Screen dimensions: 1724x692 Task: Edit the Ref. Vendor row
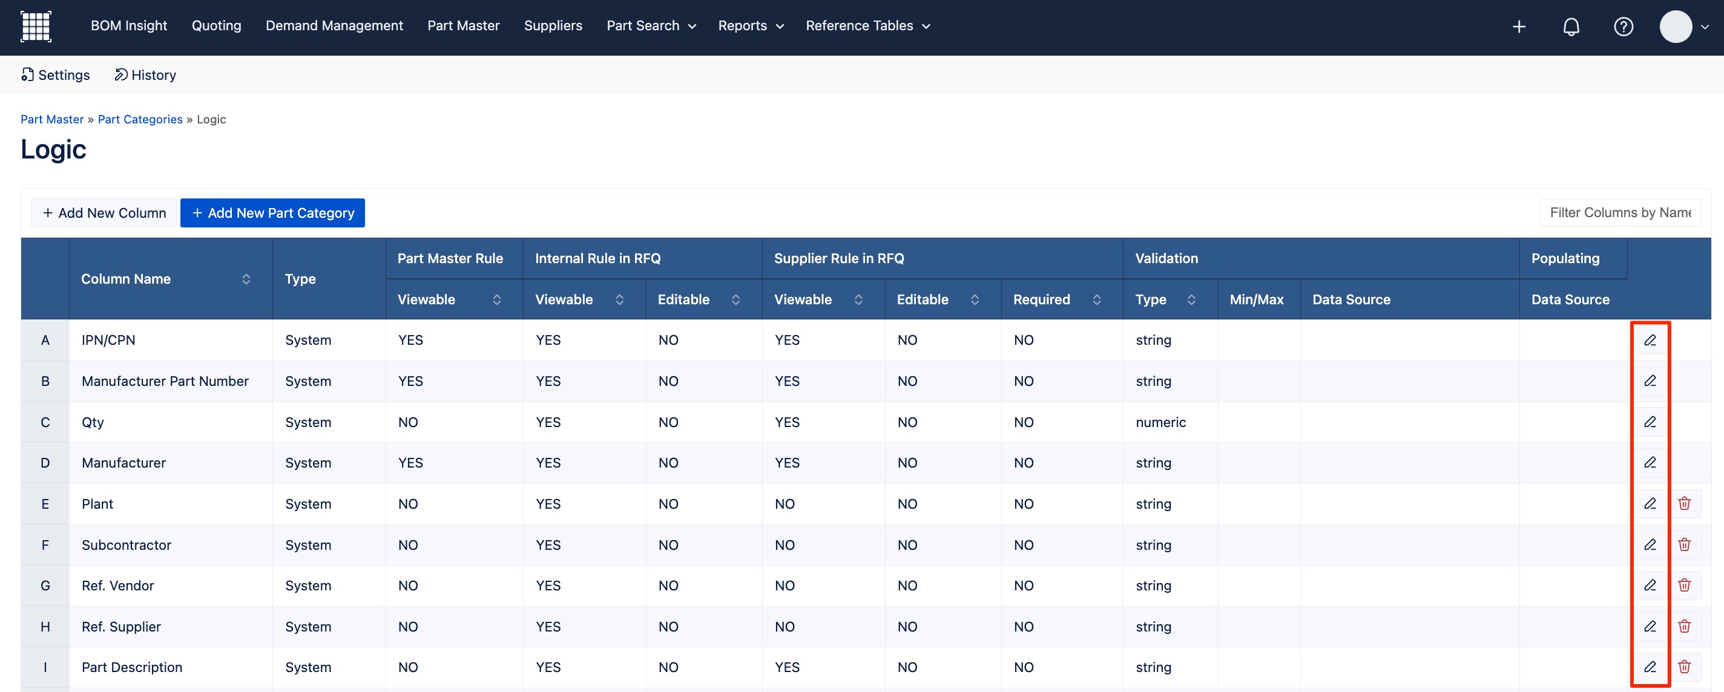pos(1650,586)
